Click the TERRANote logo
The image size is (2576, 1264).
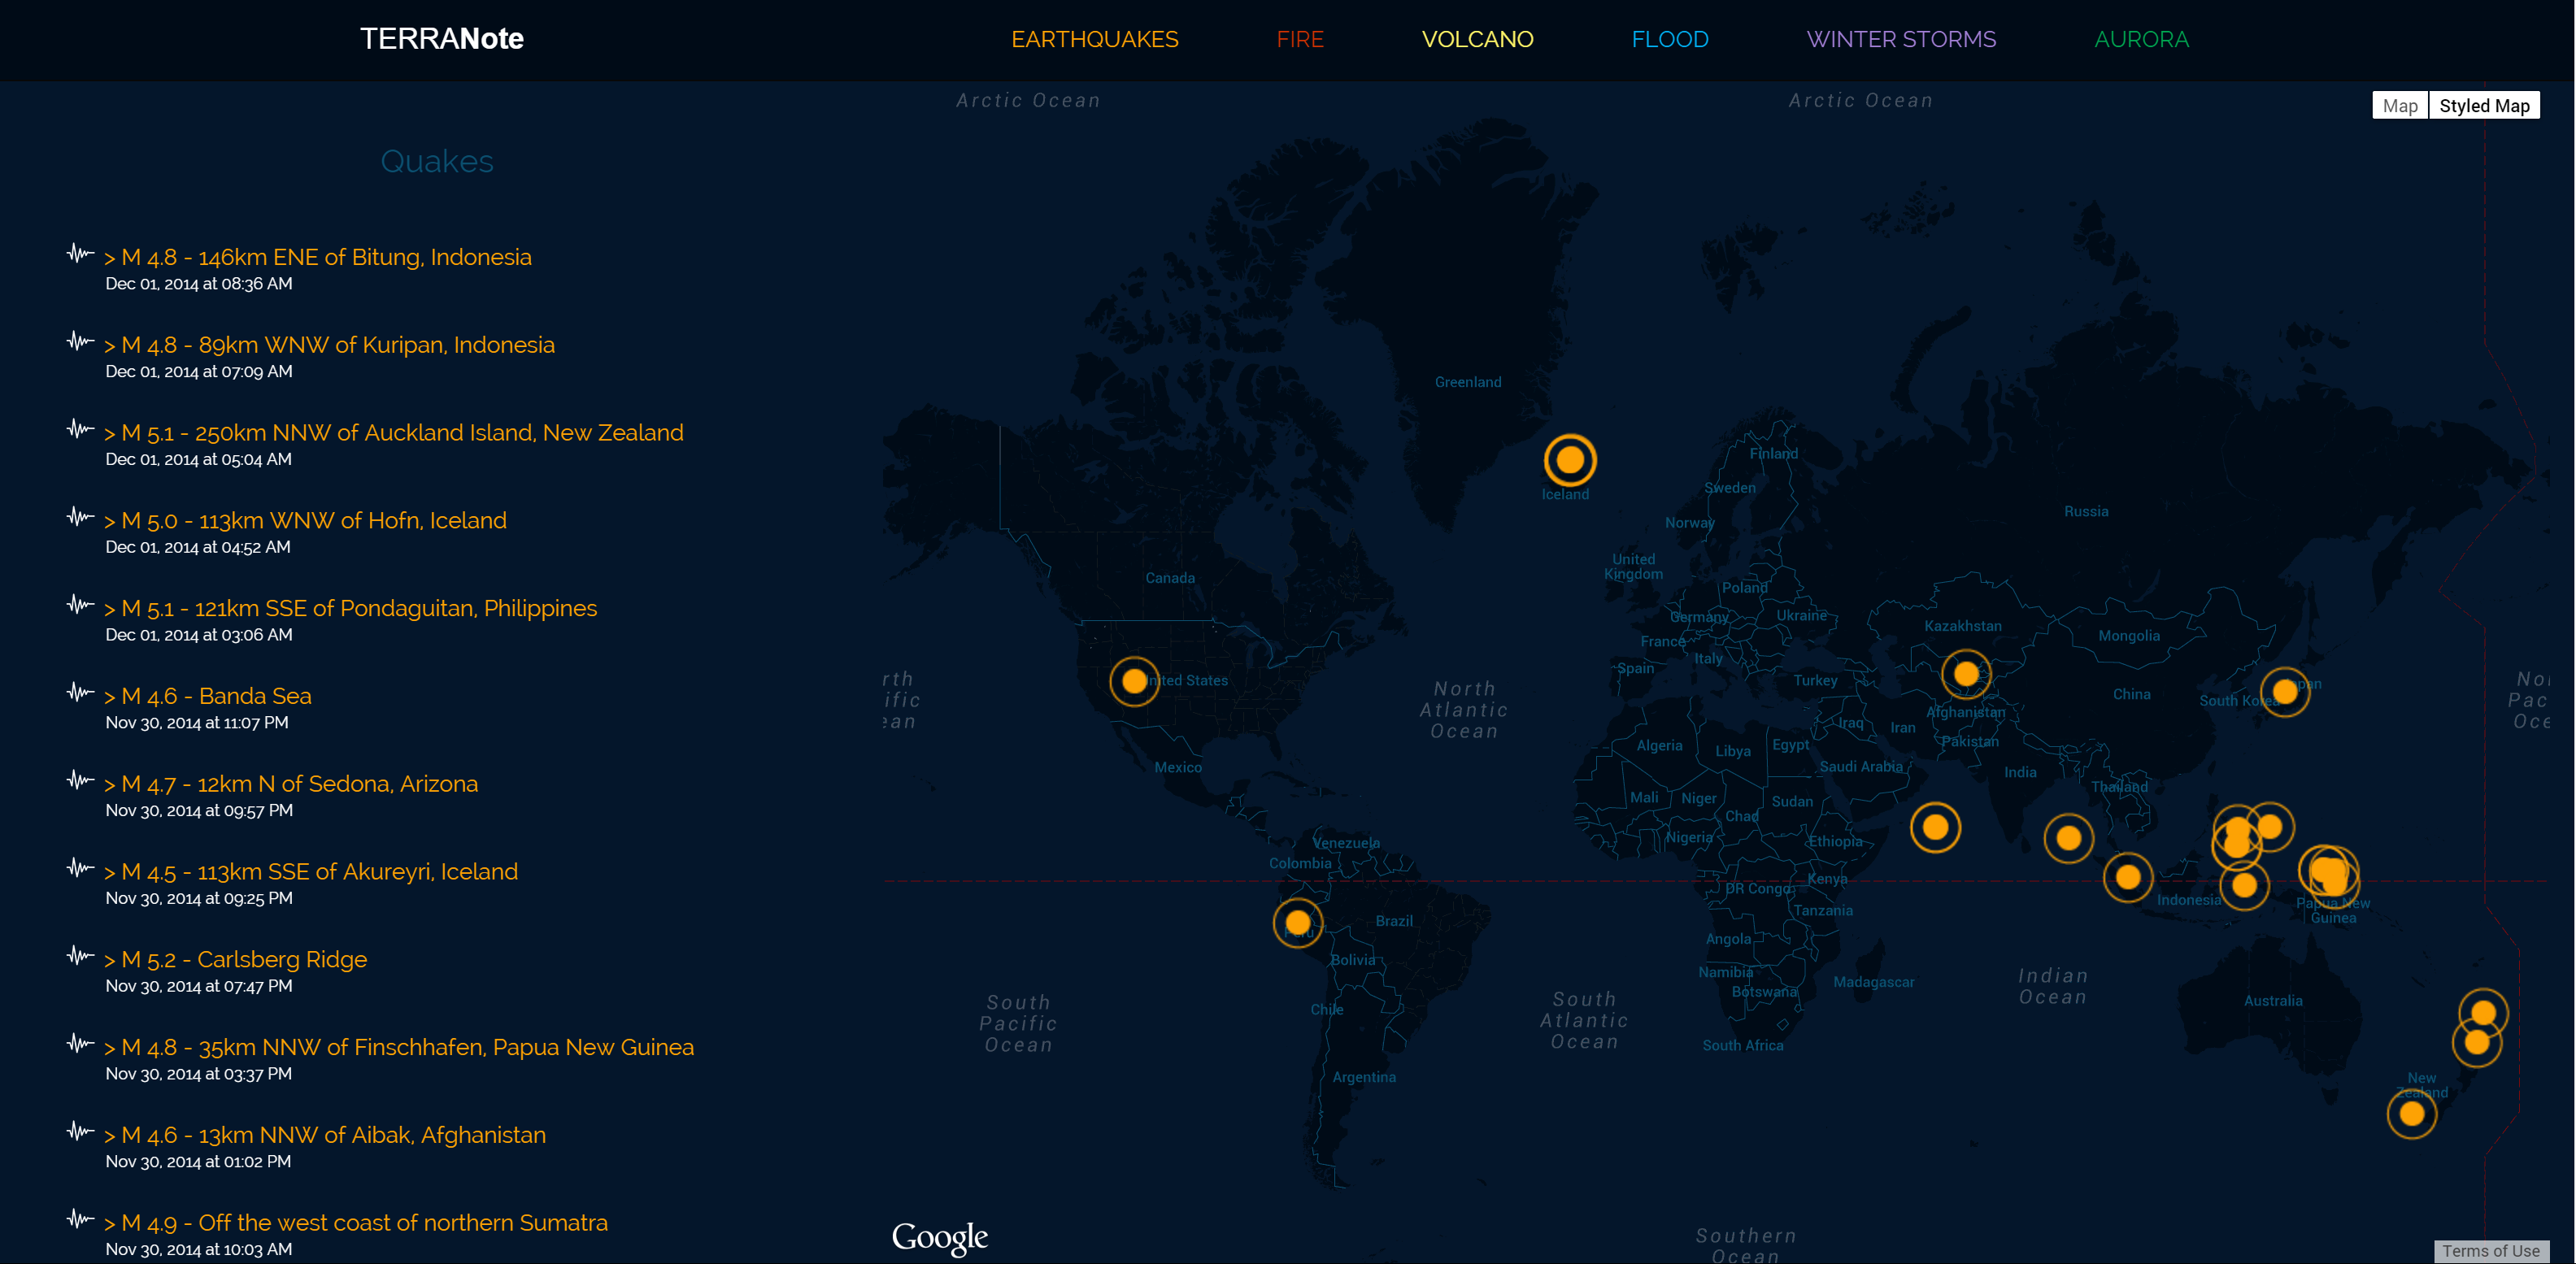click(x=441, y=38)
